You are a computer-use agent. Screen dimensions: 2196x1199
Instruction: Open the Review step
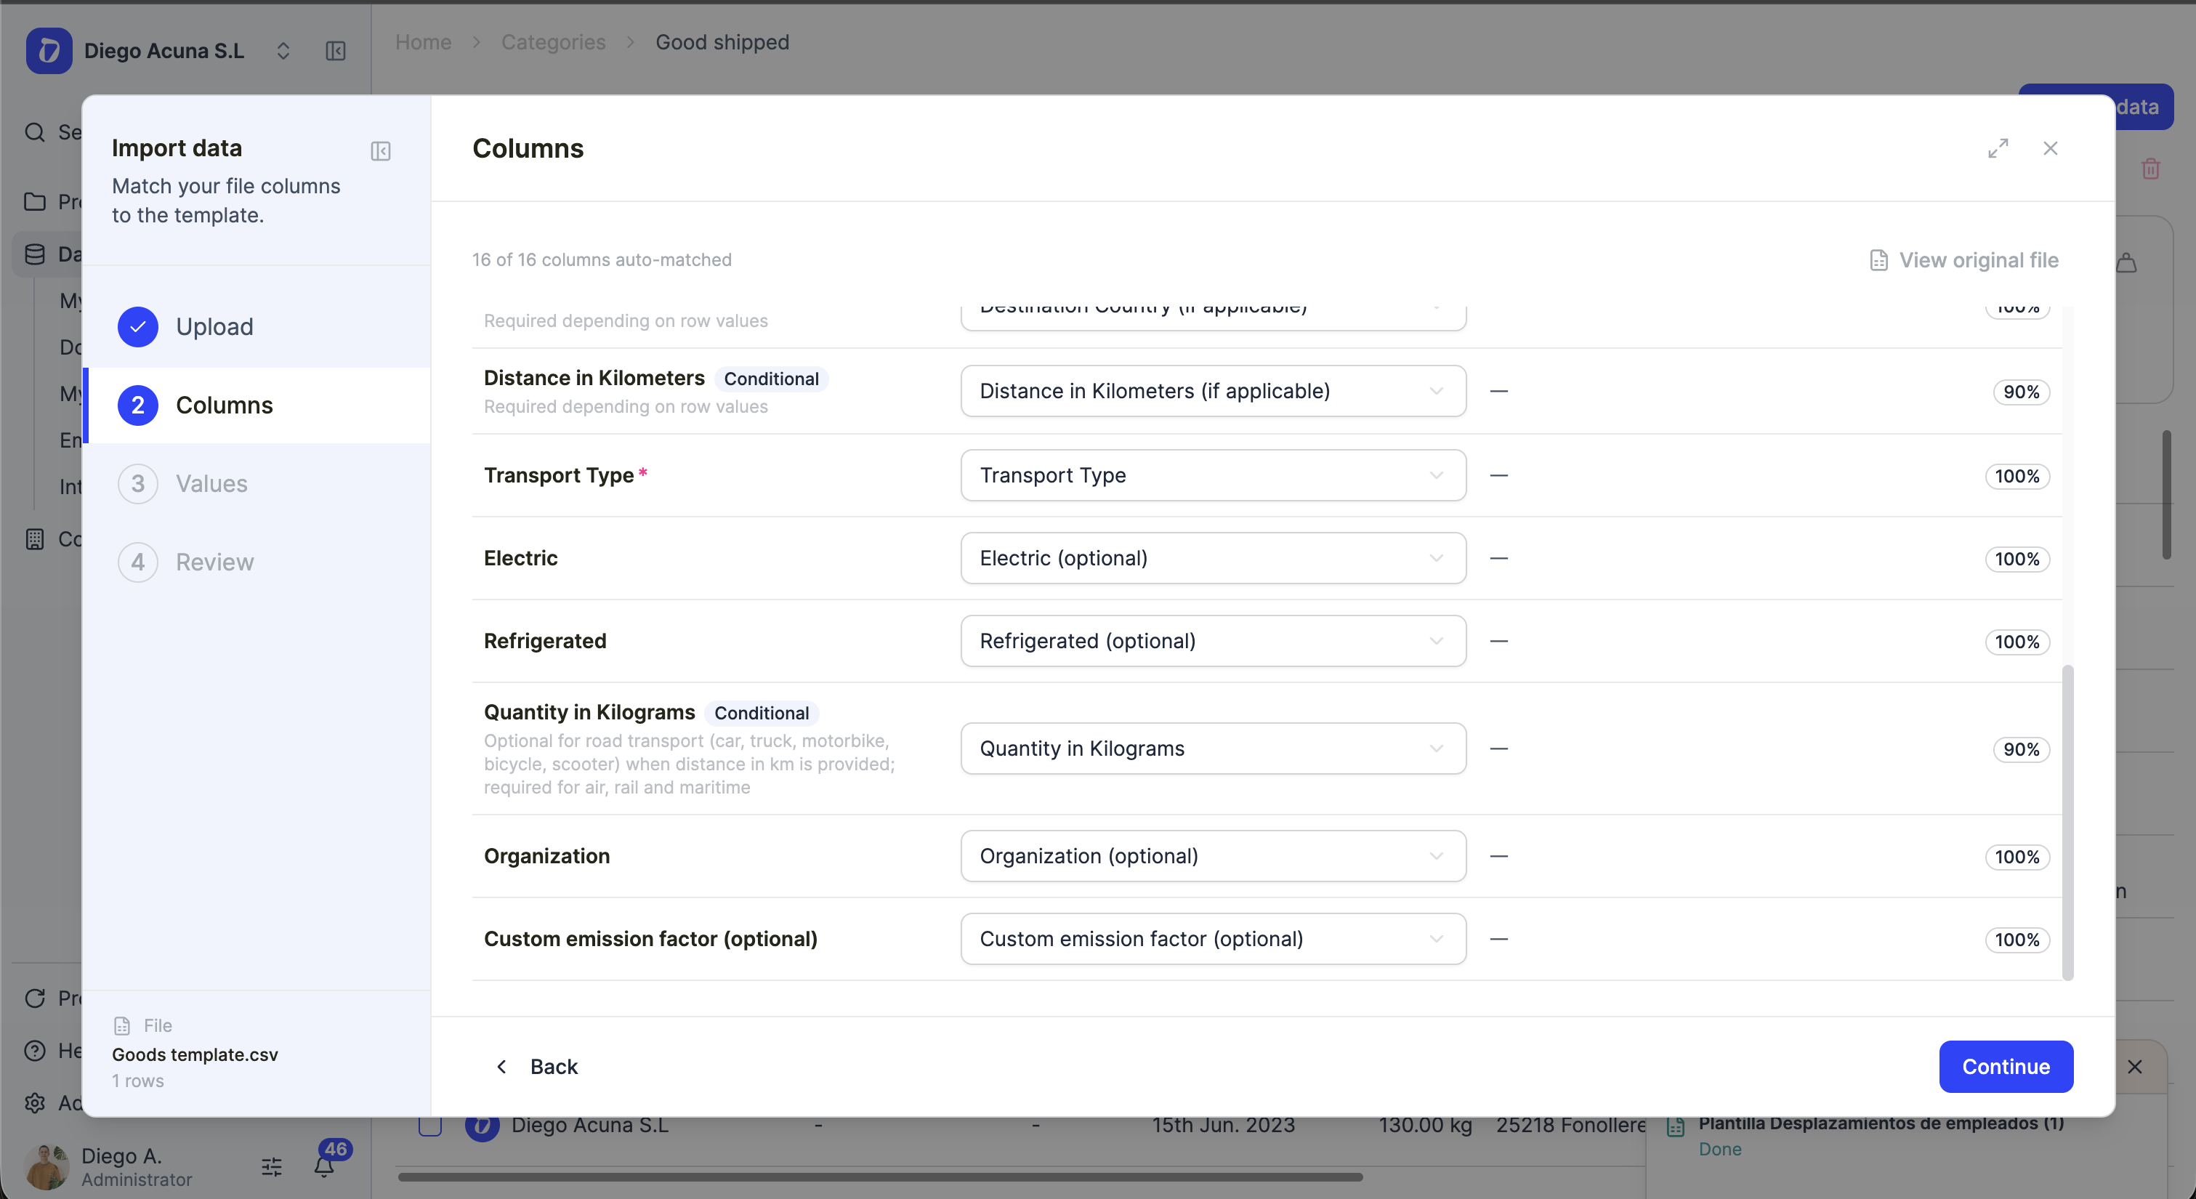[257, 562]
